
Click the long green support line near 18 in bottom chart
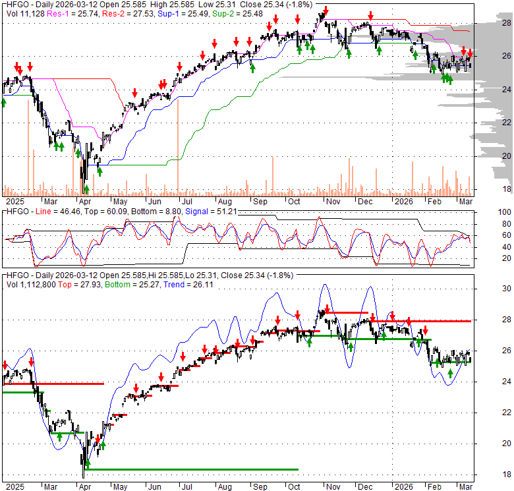192,469
